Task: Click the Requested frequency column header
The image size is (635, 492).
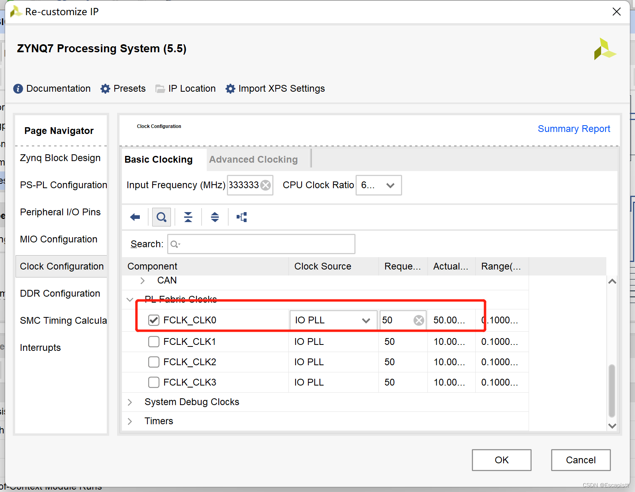Action: point(403,266)
